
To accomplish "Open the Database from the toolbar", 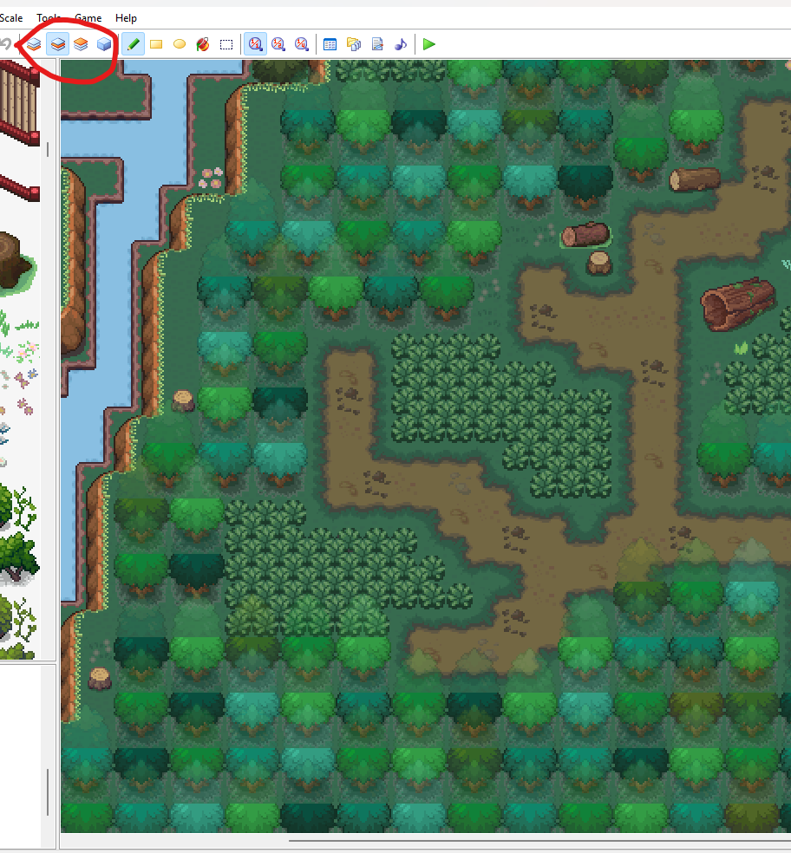I will pos(330,44).
